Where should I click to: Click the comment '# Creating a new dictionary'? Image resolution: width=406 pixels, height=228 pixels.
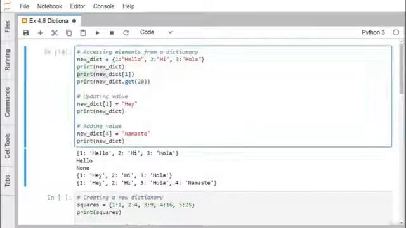(x=120, y=198)
